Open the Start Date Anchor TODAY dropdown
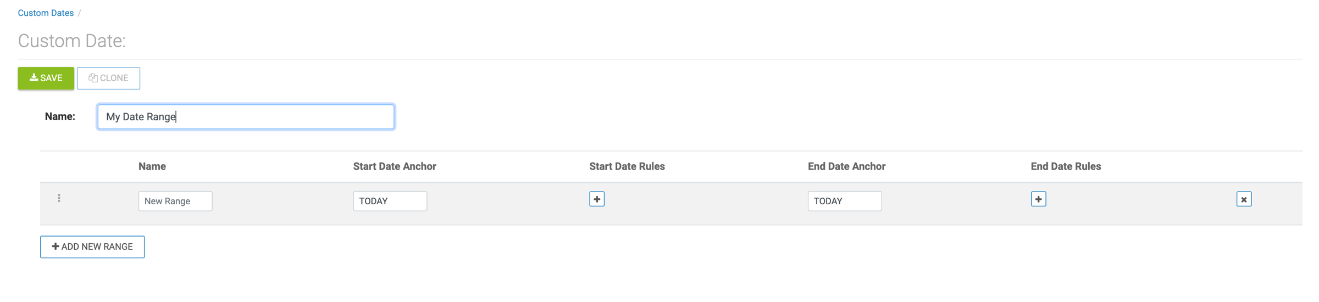Screen dimensions: 1319x302 tap(390, 201)
